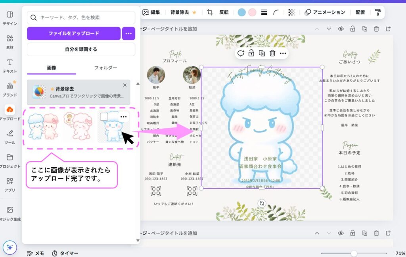Open マジック生成 in the left sidebar

10,213
